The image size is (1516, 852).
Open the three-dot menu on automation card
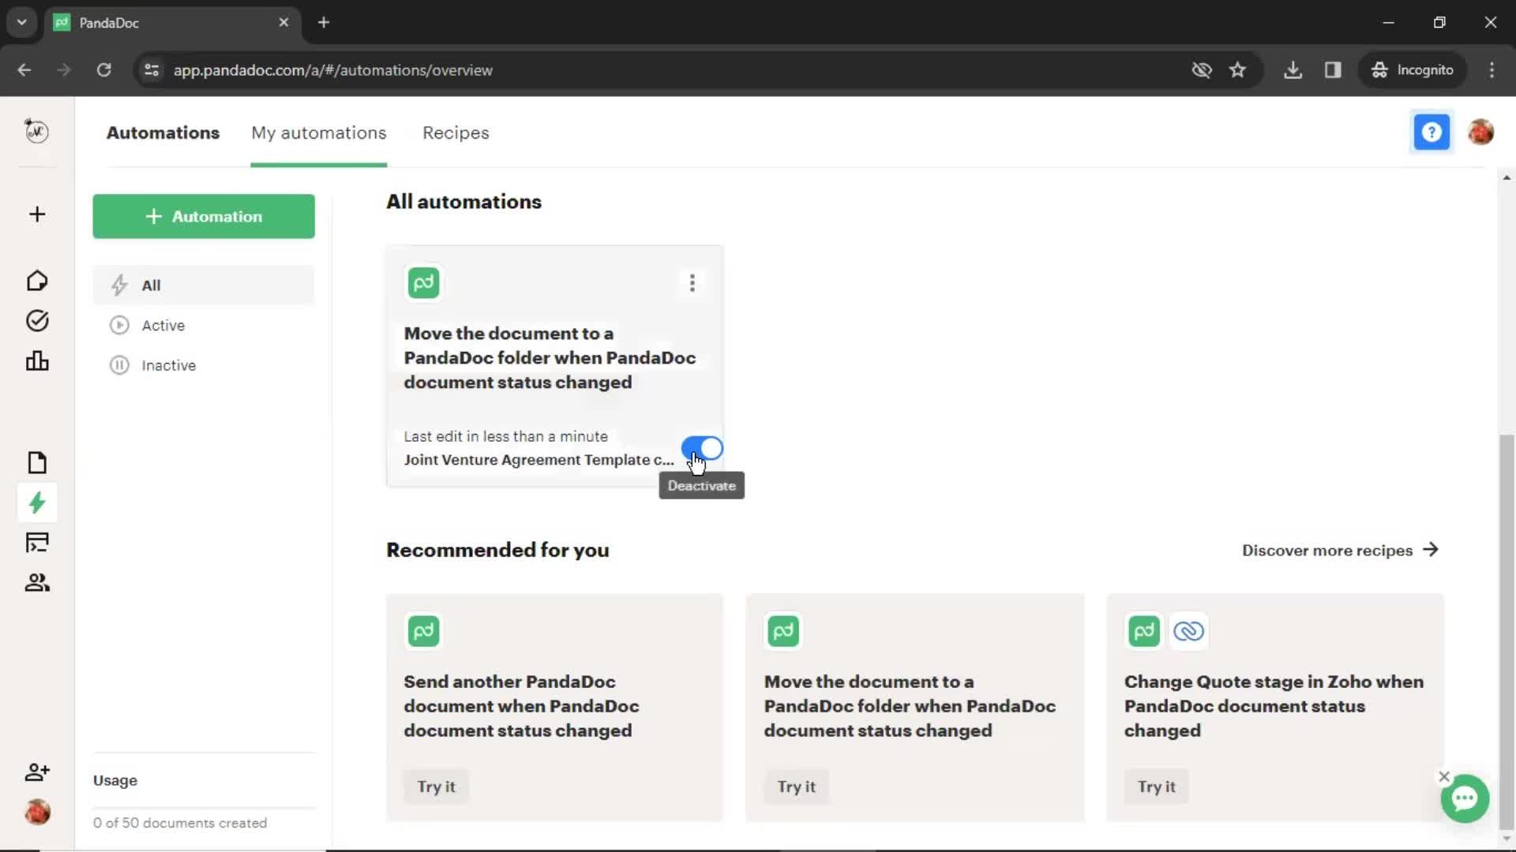pyautogui.click(x=692, y=282)
